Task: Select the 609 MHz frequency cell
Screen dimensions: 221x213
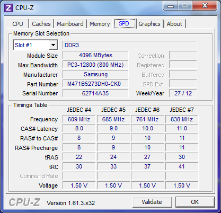Action: [79, 119]
